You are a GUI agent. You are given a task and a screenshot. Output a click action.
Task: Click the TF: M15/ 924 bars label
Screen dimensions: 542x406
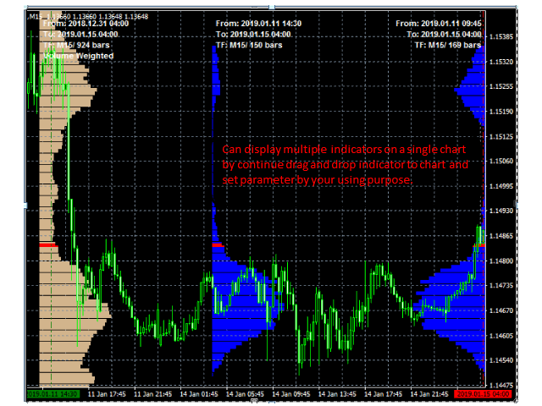pyautogui.click(x=76, y=45)
